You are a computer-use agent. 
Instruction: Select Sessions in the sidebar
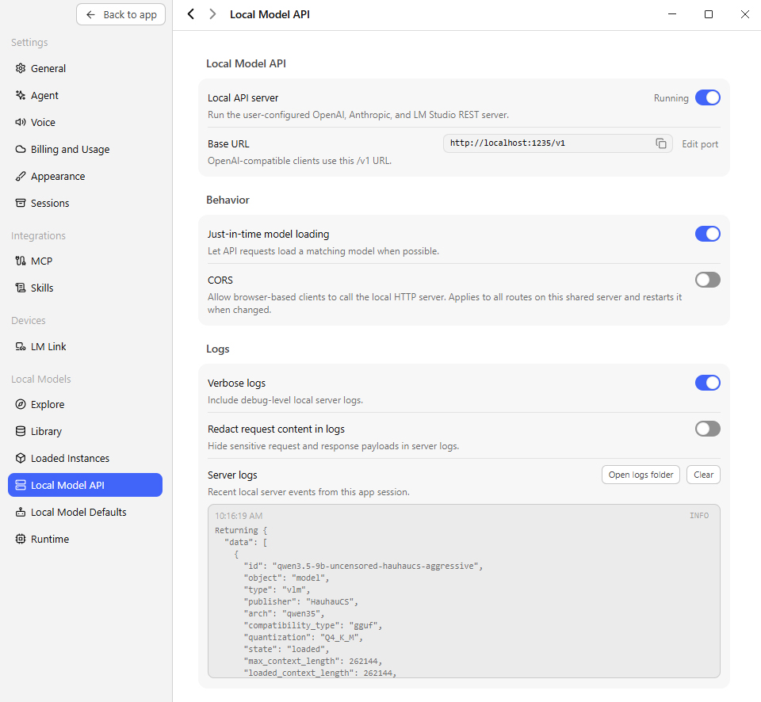point(85,203)
